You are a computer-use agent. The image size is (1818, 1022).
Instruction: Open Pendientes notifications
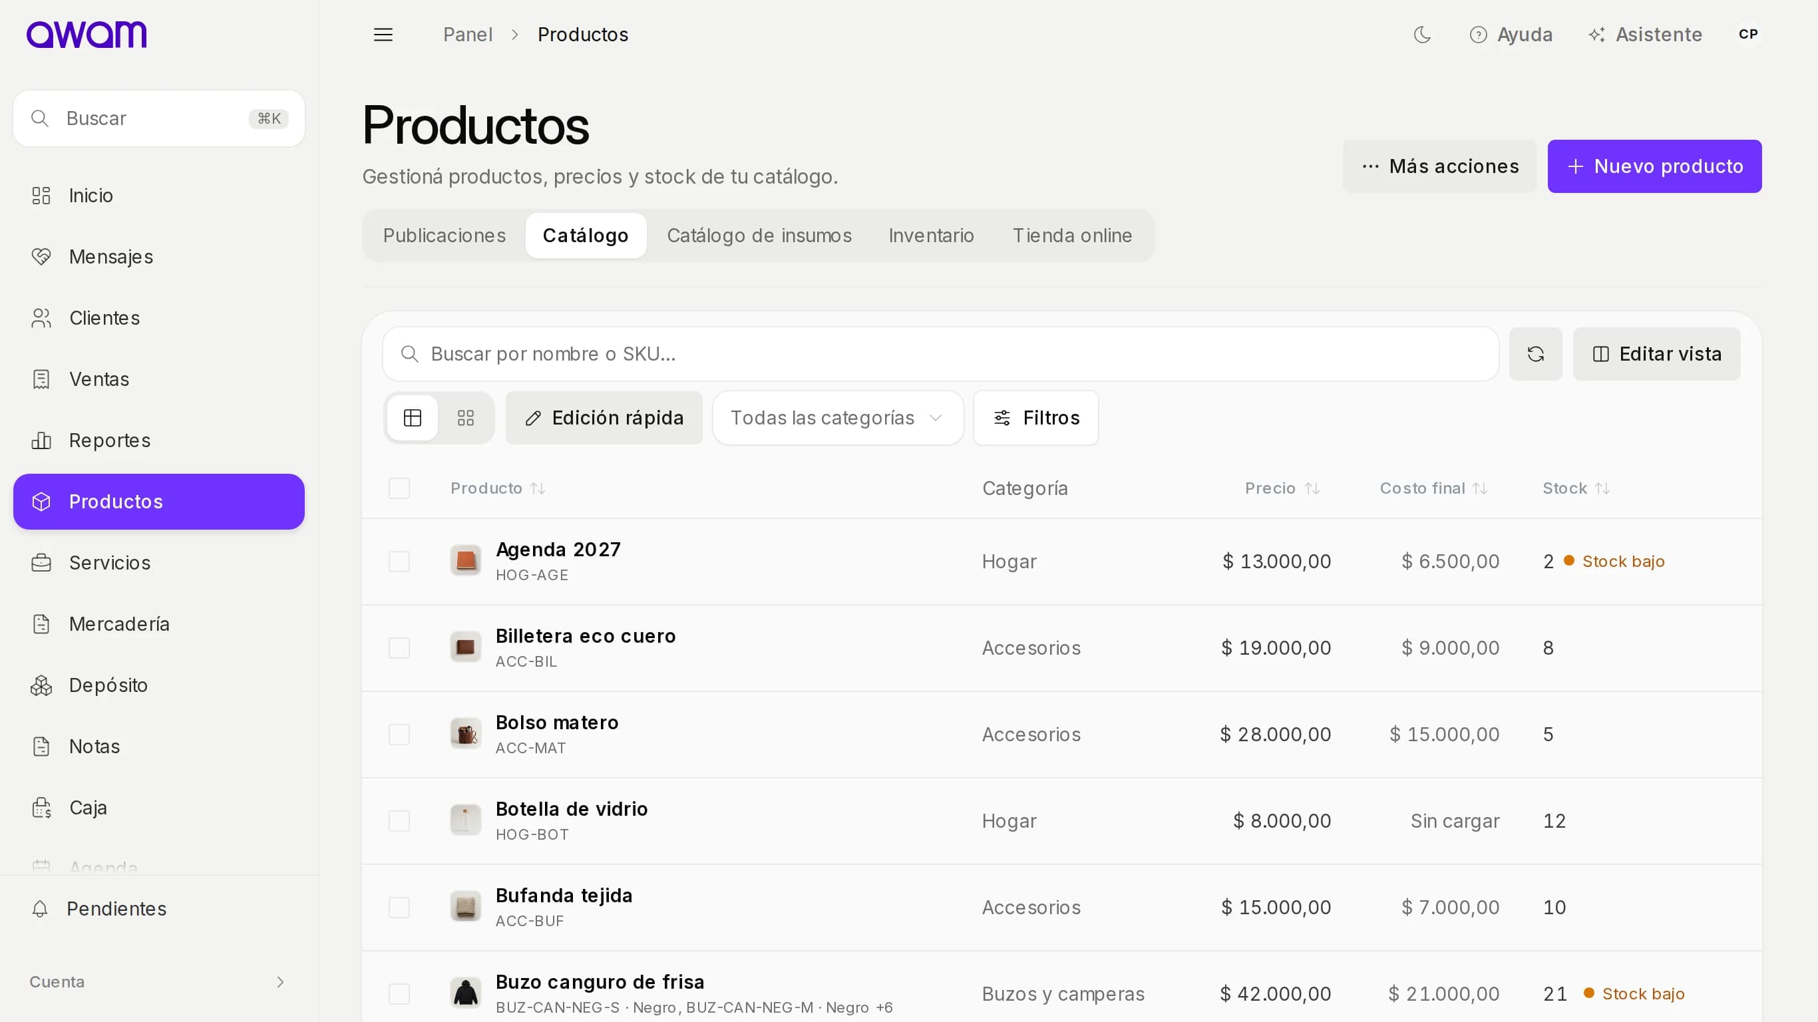tap(159, 908)
